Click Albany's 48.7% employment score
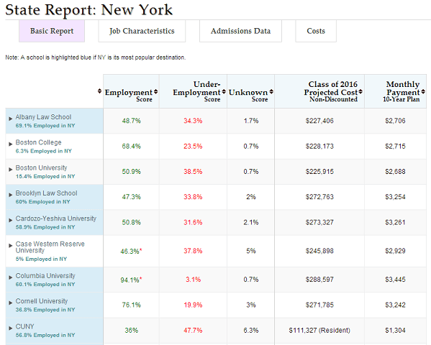Image resolution: width=431 pixels, height=345 pixels. [x=132, y=121]
